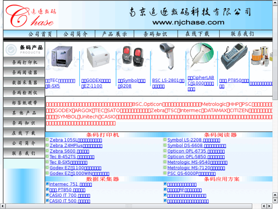This screenshot has height=209, width=278.
Task: Open Opticon OPL-6735 reader link
Action: pyautogui.click(x=196, y=151)
